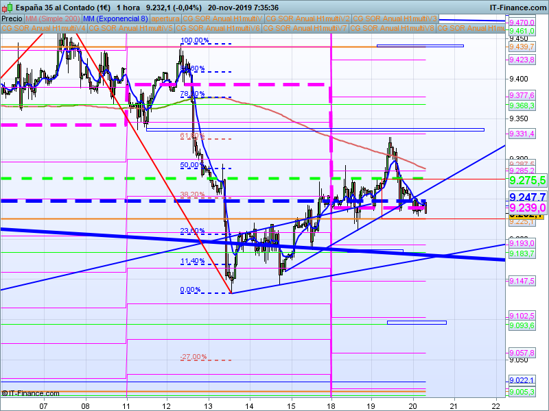
Task: Click the ©IT-Finance.com copyright text
Action: click(x=27, y=393)
